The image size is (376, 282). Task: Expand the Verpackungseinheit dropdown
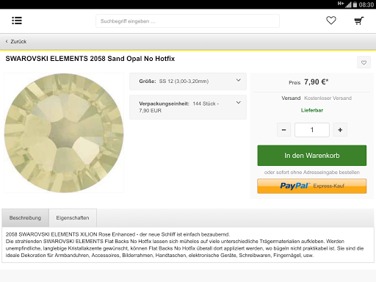point(188,107)
